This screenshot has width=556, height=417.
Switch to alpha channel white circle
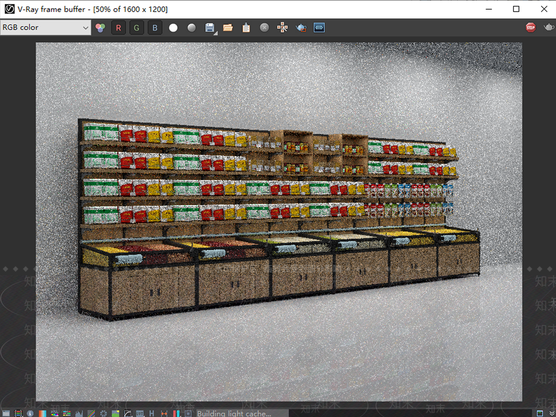173,28
